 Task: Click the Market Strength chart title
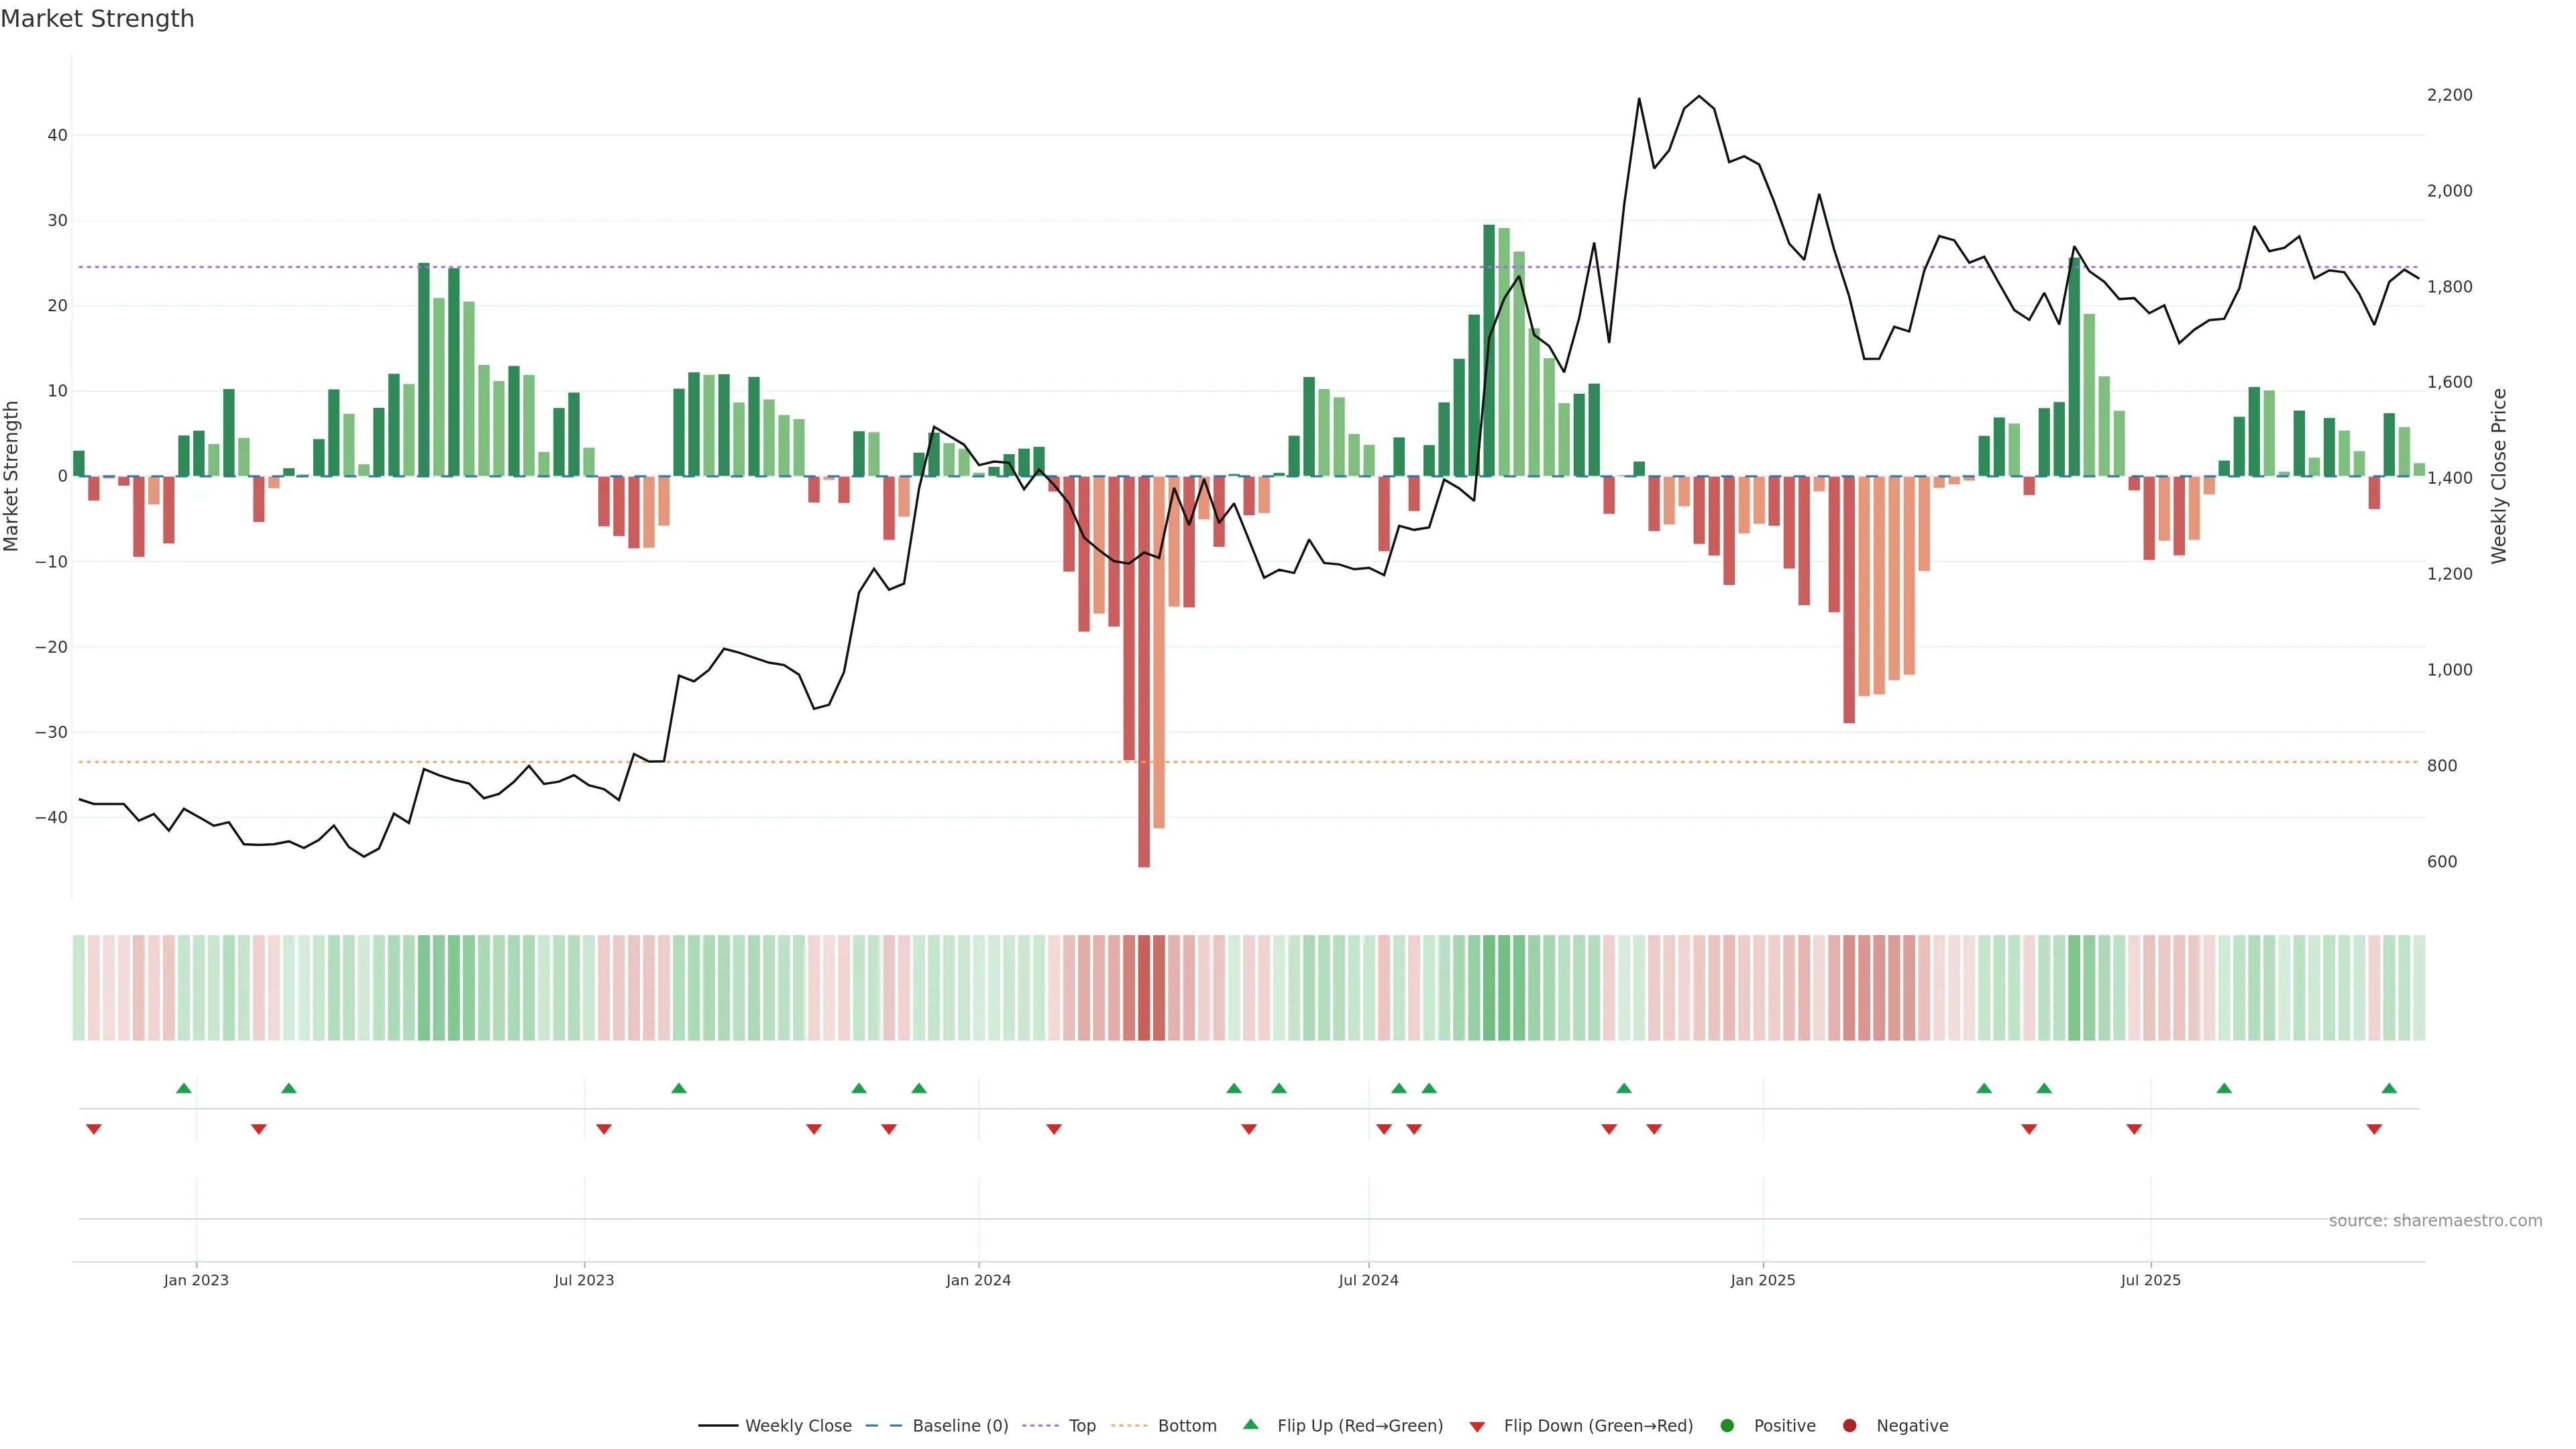click(97, 19)
